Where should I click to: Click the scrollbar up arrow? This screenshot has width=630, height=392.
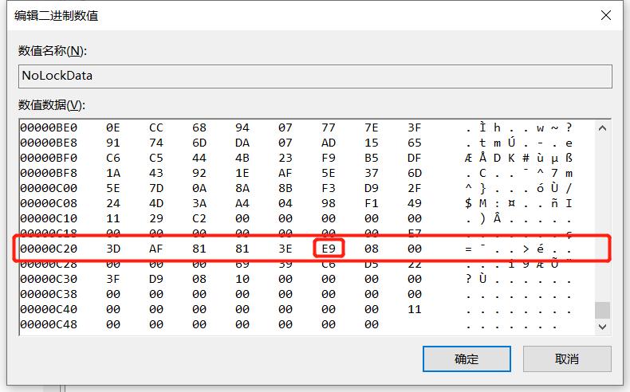click(x=602, y=128)
